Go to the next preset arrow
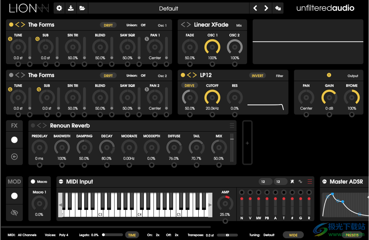 click(x=266, y=8)
